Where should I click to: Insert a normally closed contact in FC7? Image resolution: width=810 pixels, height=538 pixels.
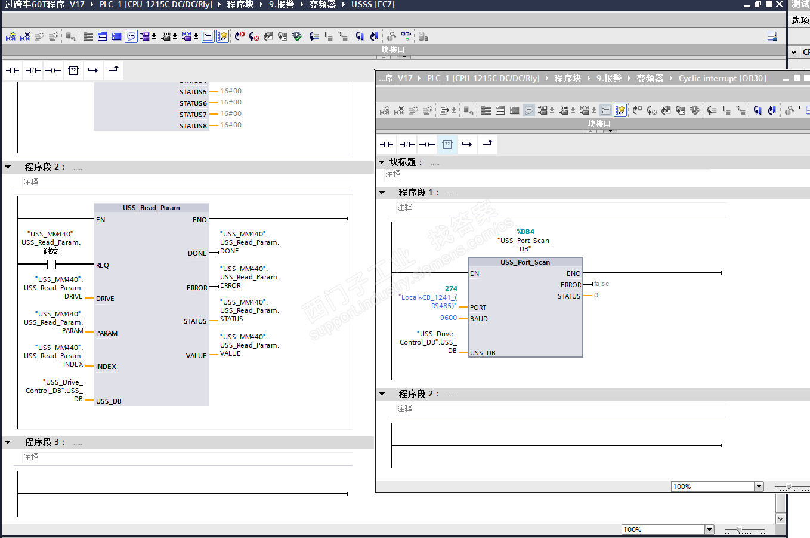point(33,70)
